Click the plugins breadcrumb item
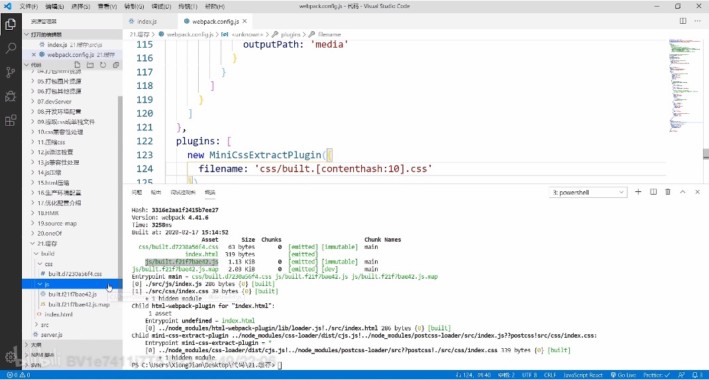The height and width of the screenshot is (380, 709). tap(290, 34)
